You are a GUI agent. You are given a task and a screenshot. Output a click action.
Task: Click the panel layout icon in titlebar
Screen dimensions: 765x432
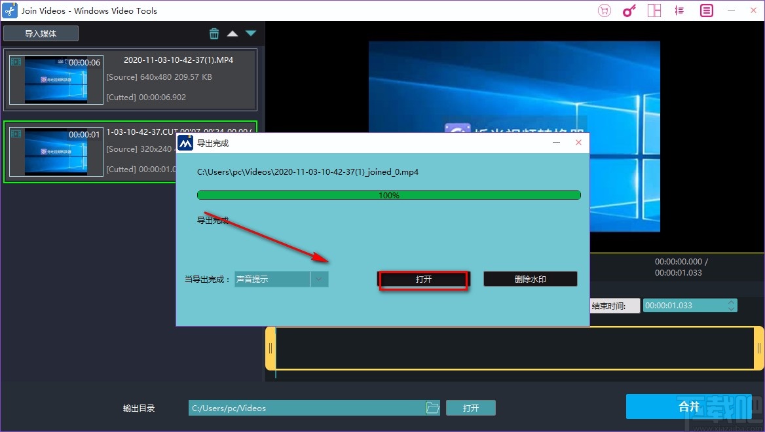654,10
